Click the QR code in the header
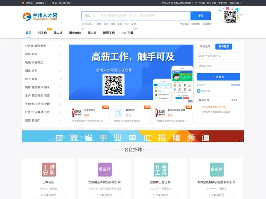Screen dimensions: 266x199 click(x=230, y=17)
